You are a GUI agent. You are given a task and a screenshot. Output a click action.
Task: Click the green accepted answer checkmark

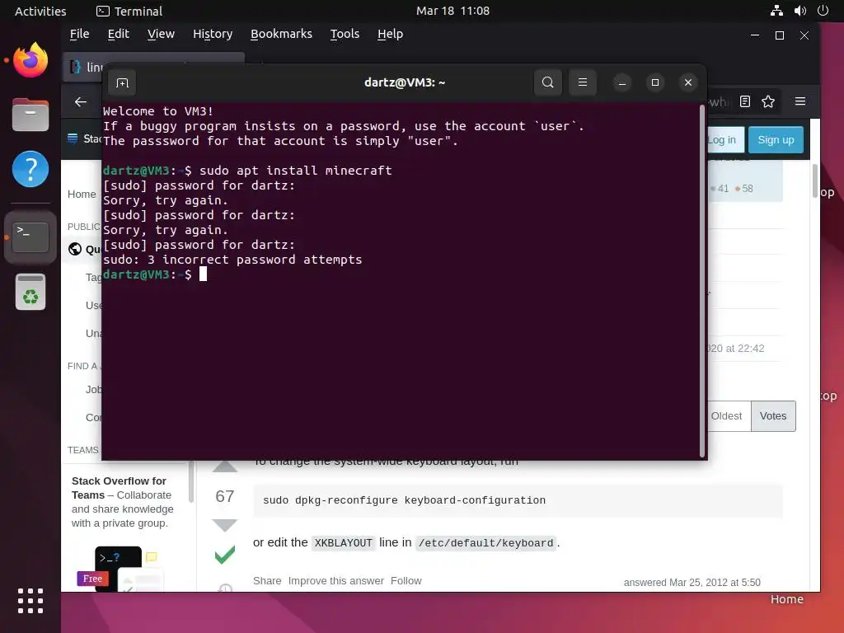click(x=225, y=555)
